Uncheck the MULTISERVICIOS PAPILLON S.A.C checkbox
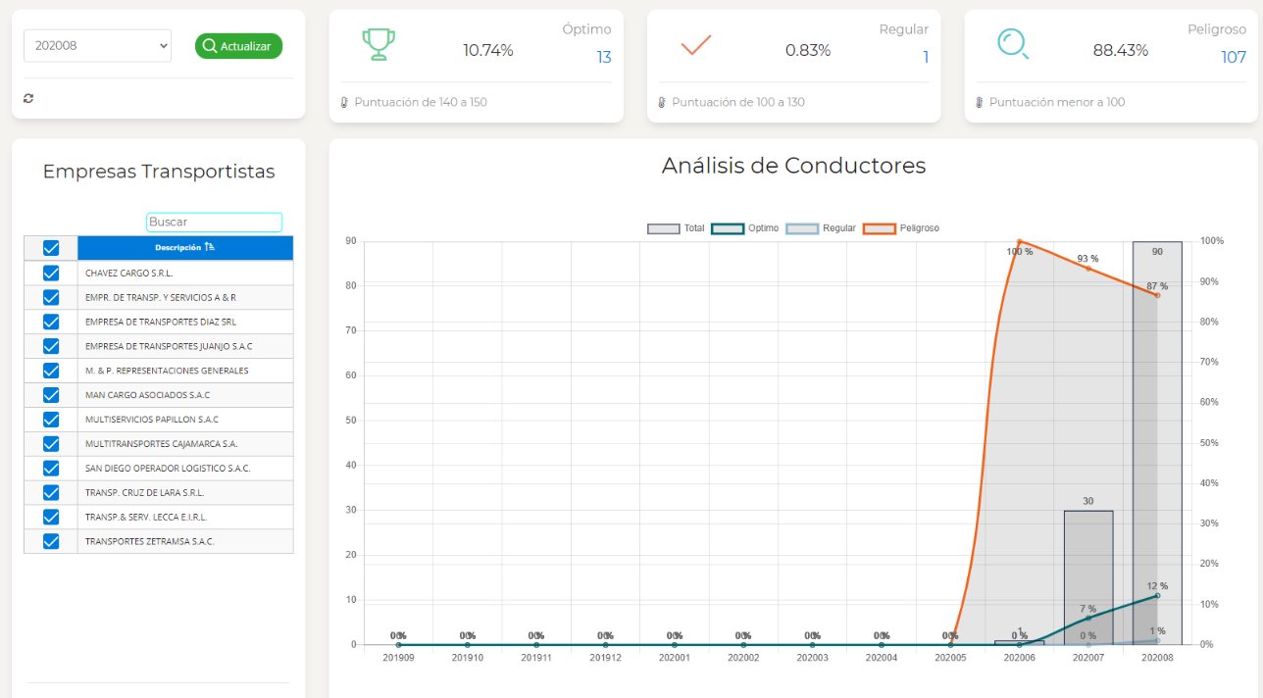The image size is (1263, 698). [51, 420]
